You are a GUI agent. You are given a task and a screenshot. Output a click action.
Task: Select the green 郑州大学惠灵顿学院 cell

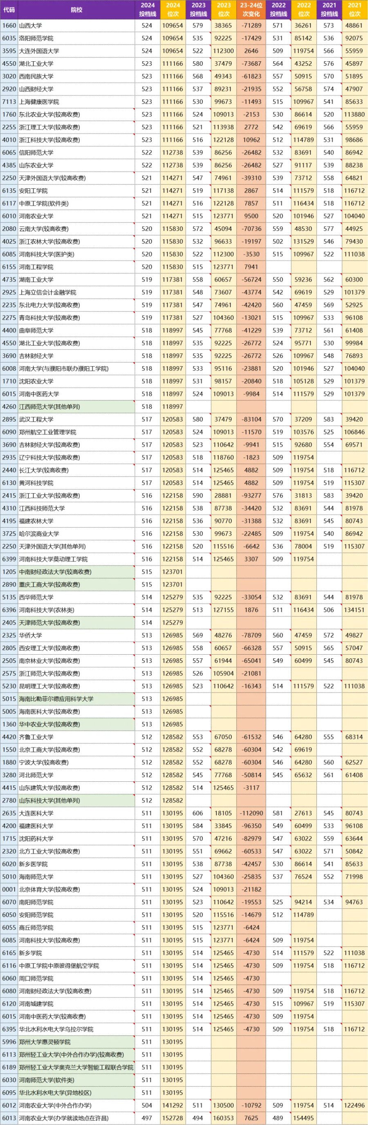click(x=76, y=1042)
